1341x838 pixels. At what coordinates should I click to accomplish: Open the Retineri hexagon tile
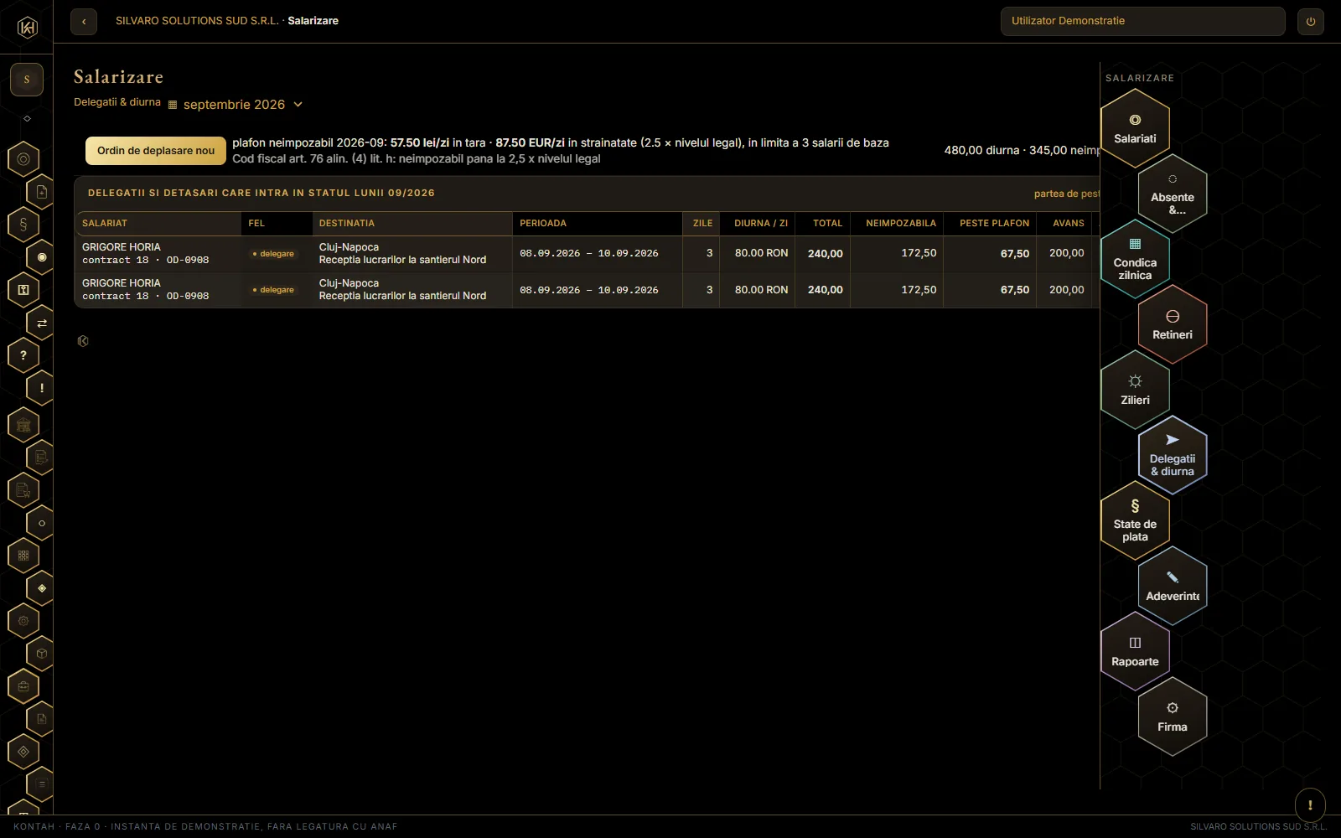coord(1173,324)
